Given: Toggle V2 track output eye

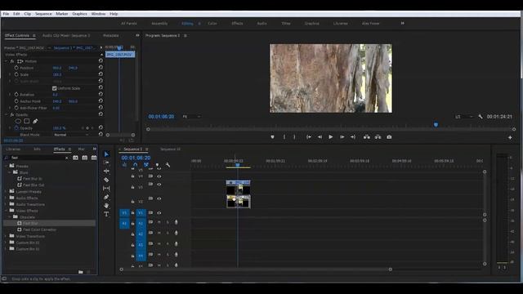Looking at the screenshot, I should click(x=159, y=198).
